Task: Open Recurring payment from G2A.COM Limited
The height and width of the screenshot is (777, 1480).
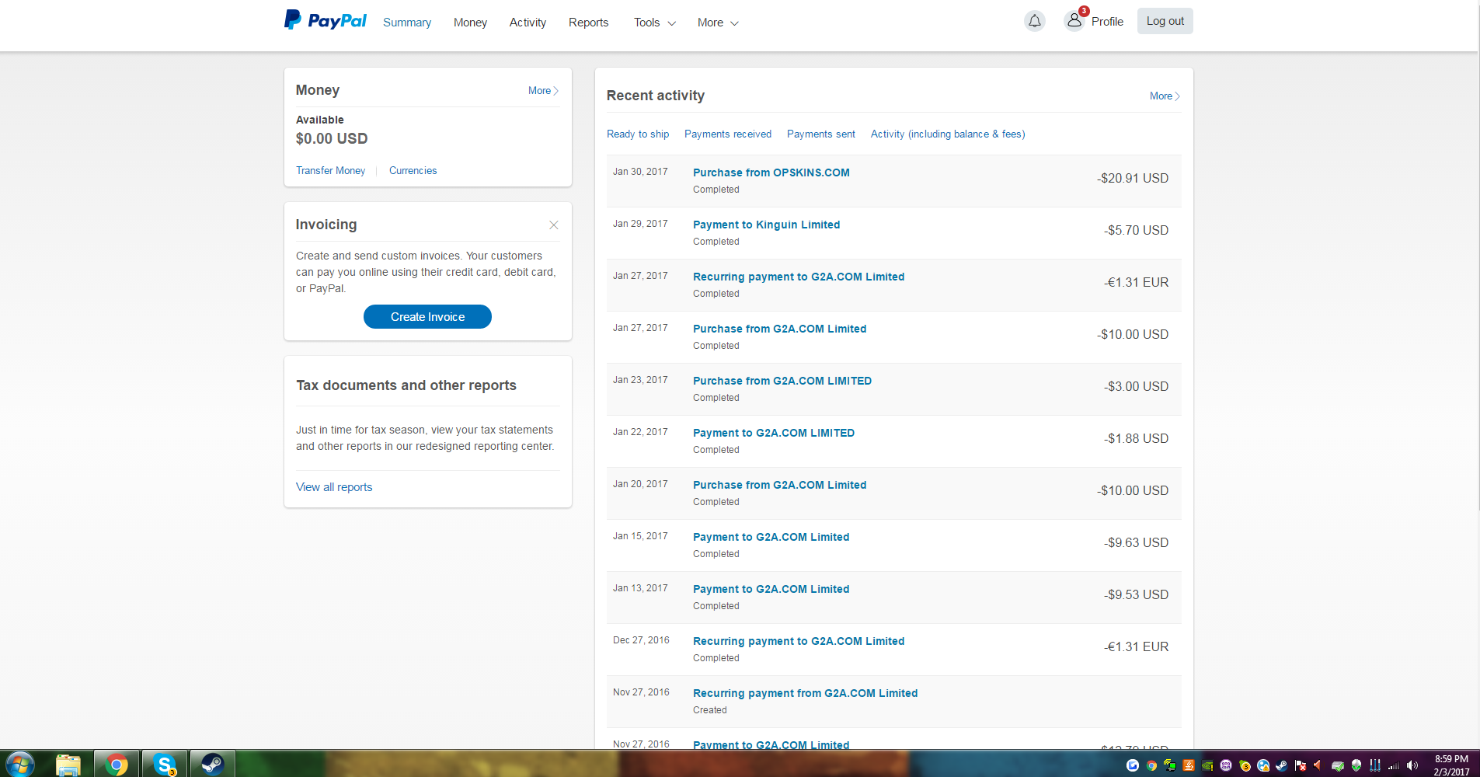Action: (805, 693)
